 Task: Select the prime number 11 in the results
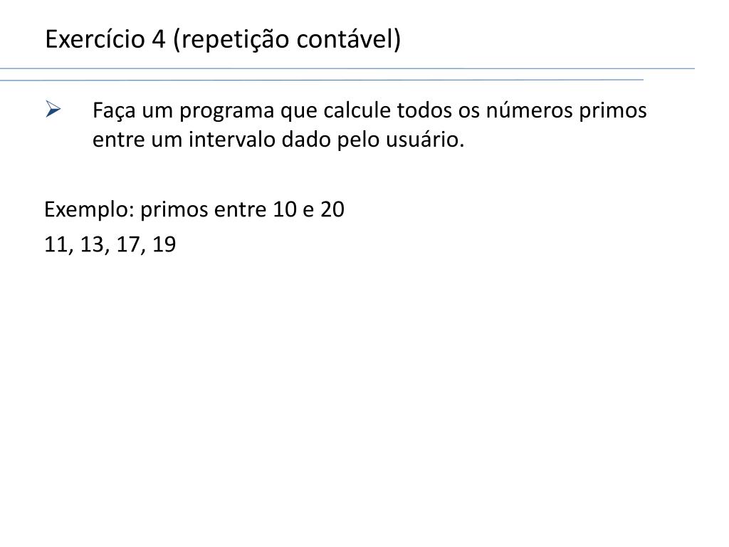point(56,245)
